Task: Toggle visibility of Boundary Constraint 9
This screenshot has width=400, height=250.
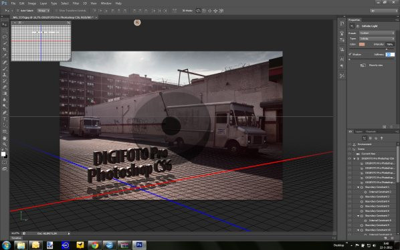Action: [350, 225]
